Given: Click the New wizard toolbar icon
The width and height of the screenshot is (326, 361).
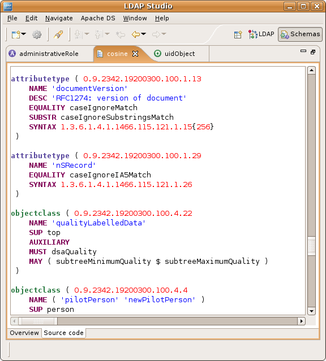Looking at the screenshot, I should [16, 34].
